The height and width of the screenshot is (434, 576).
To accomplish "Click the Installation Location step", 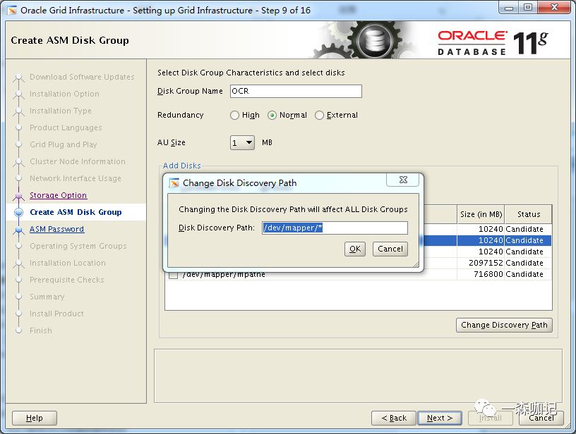I will click(x=68, y=263).
